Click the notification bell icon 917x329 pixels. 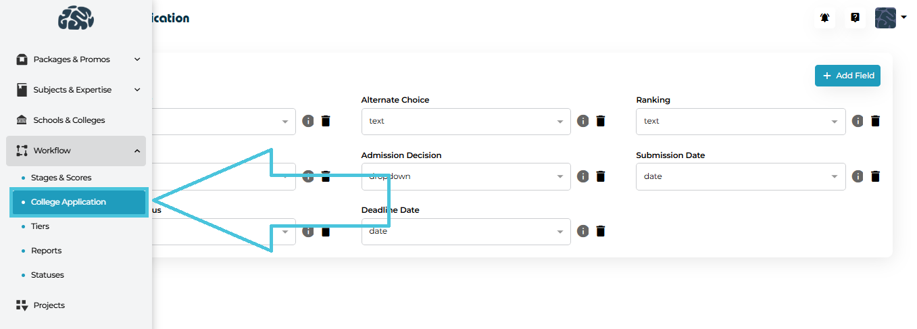point(824,18)
